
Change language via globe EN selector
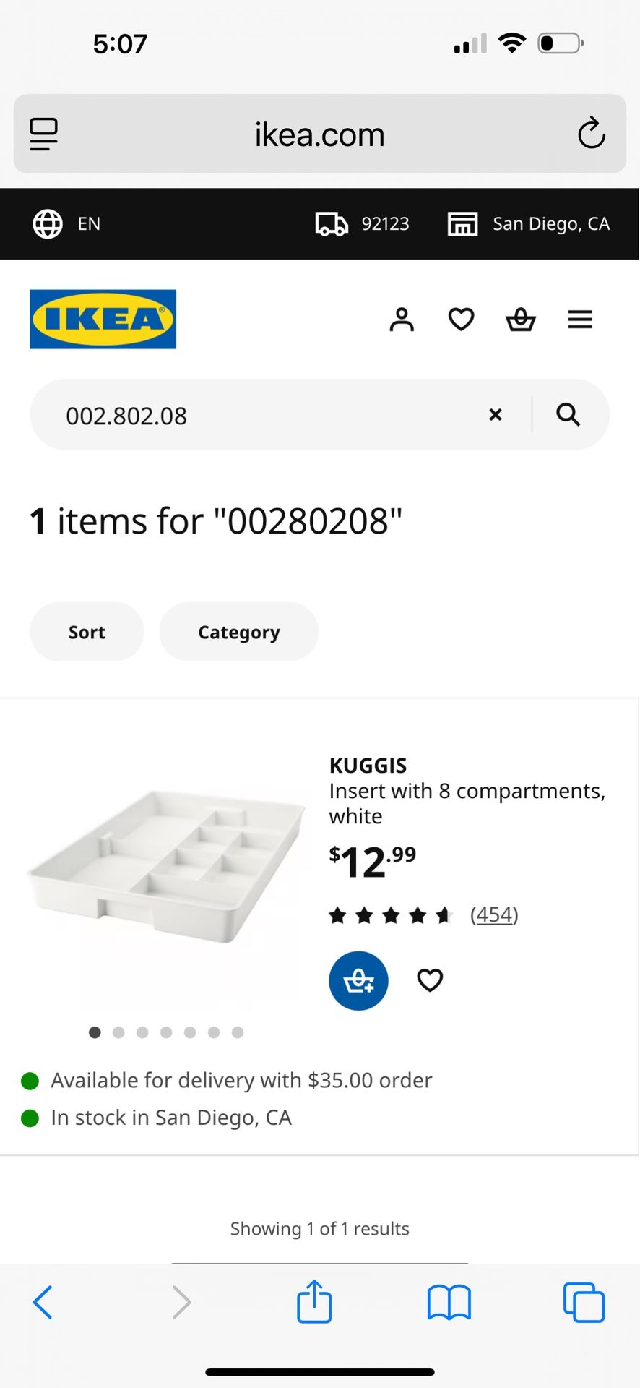pyautogui.click(x=67, y=223)
